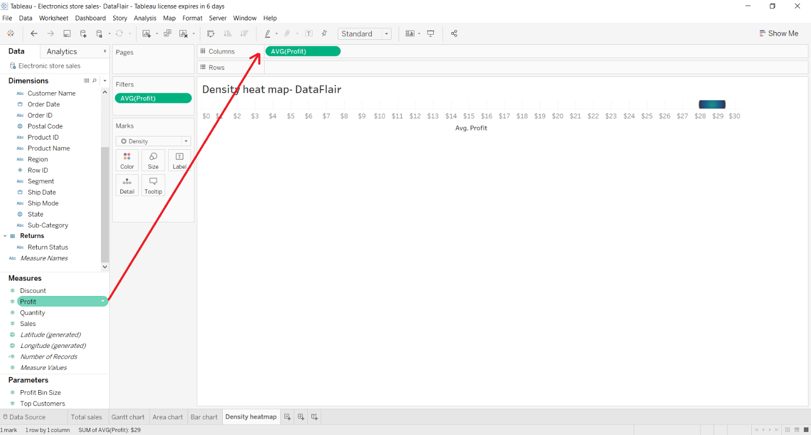The height and width of the screenshot is (435, 811).
Task: Click the view data grid icon in Dimensions
Action: (86, 80)
